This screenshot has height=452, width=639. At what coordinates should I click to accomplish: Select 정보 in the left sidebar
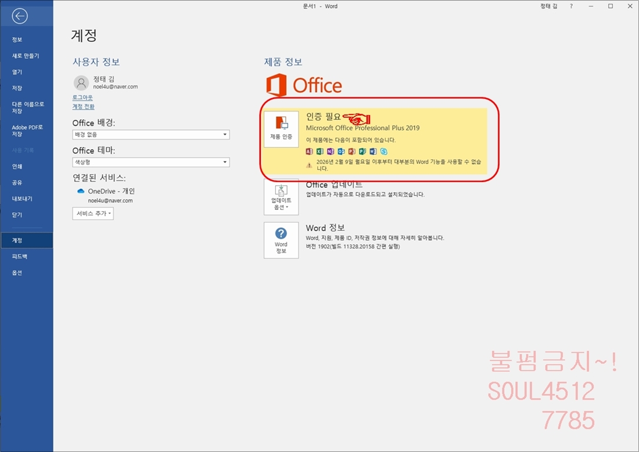point(17,40)
